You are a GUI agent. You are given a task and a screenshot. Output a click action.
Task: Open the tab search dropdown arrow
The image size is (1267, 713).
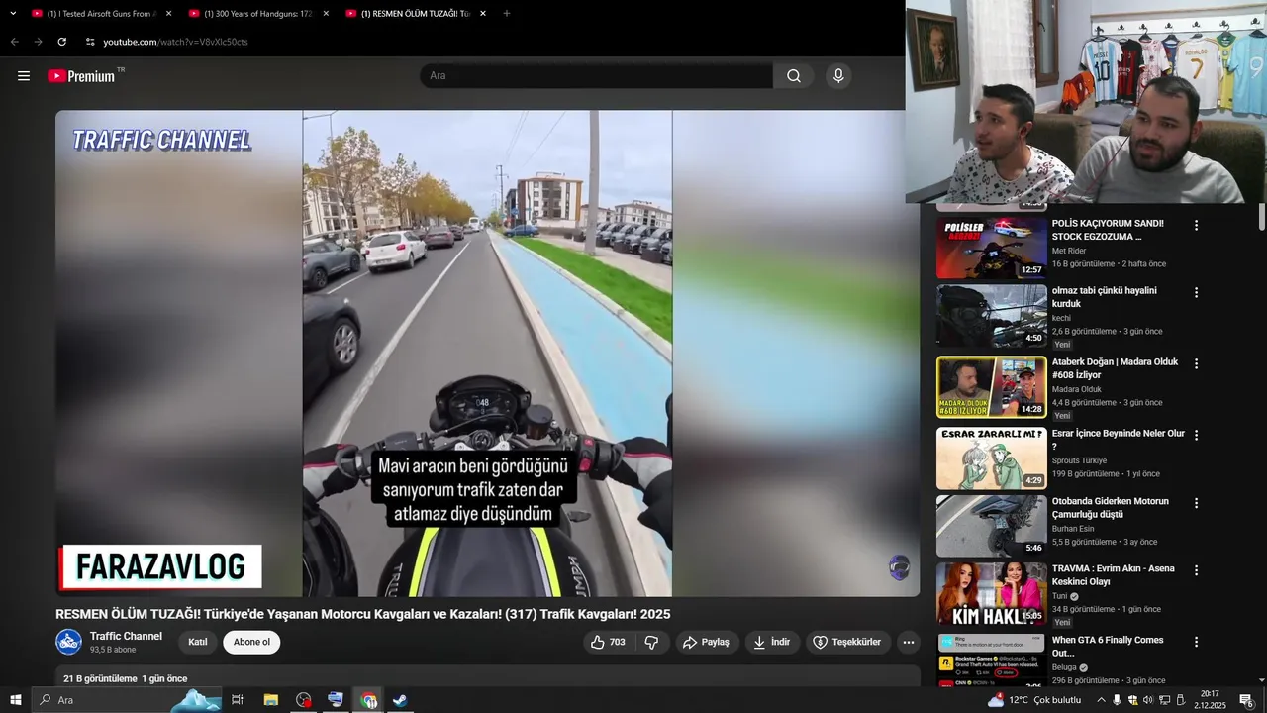coord(13,14)
